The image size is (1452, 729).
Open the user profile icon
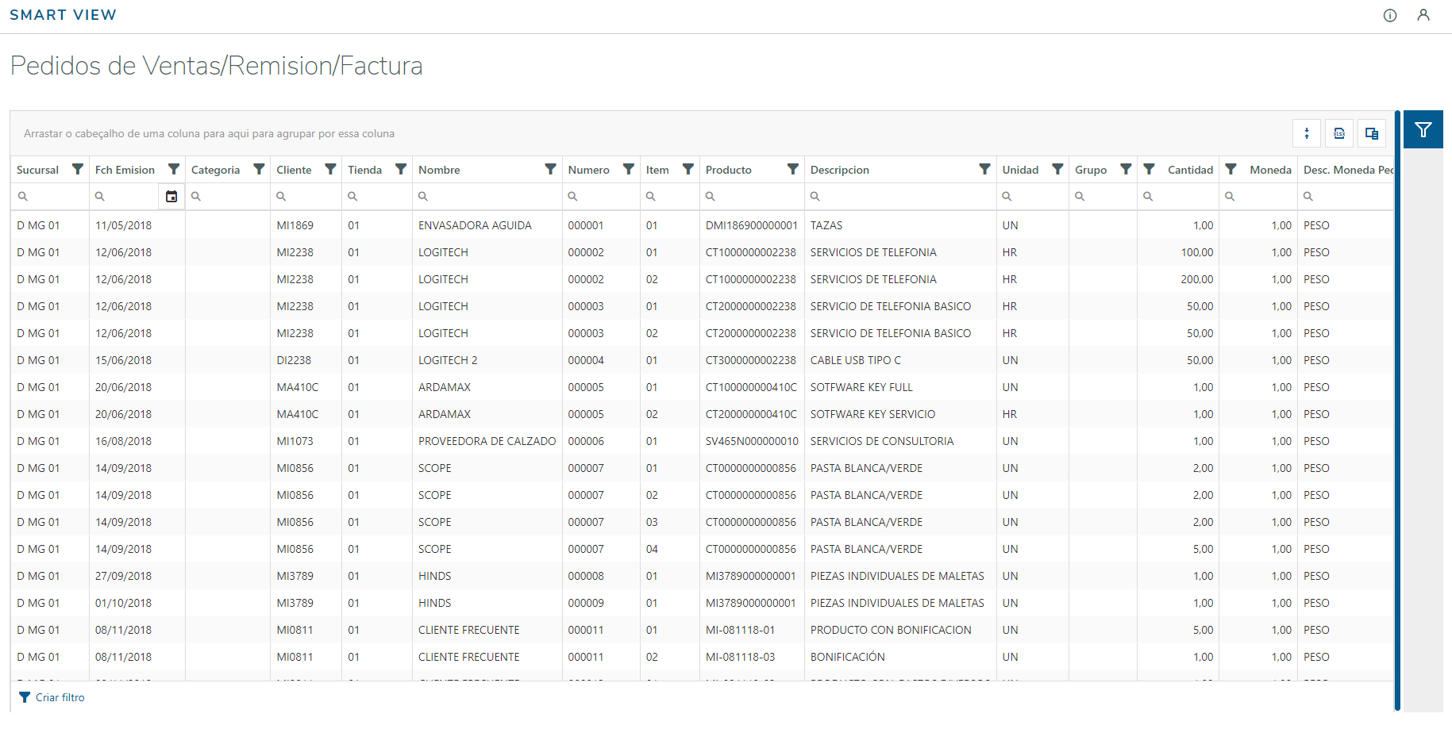tap(1423, 16)
